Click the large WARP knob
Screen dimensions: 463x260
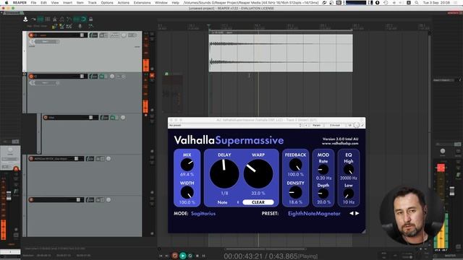[258, 173]
